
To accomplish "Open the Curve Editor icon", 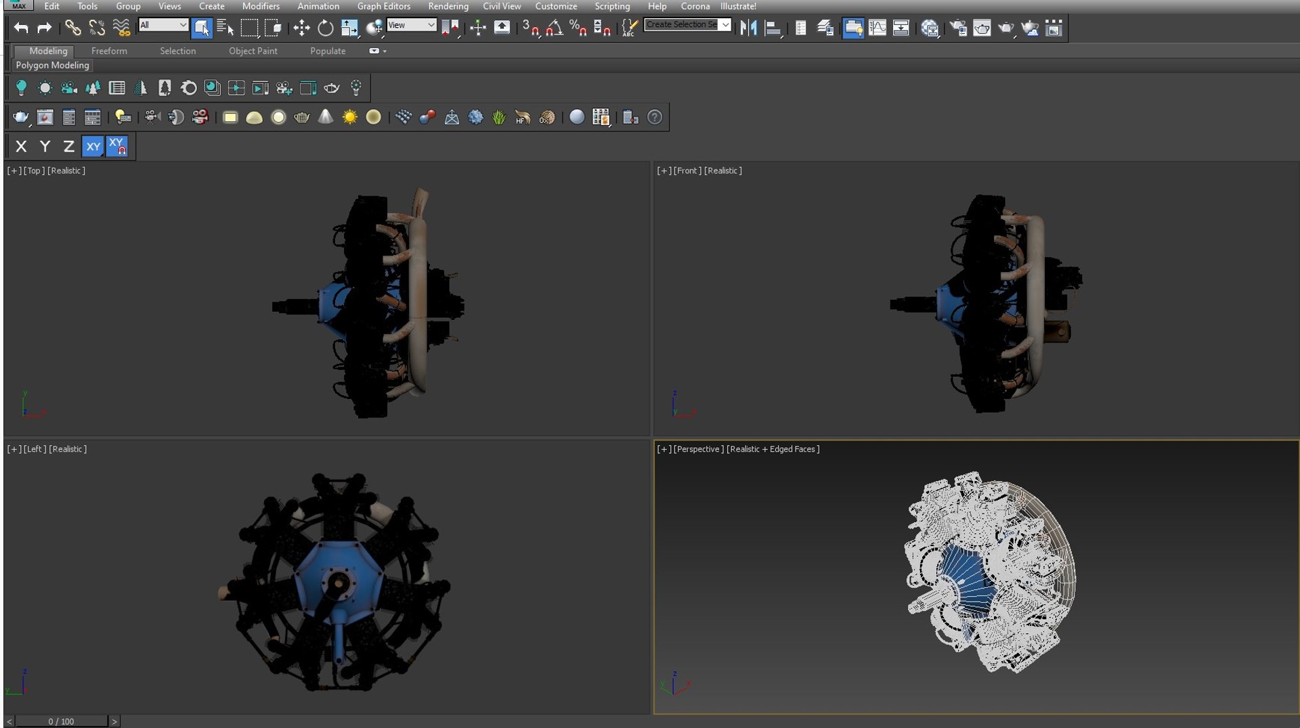I will [x=877, y=28].
